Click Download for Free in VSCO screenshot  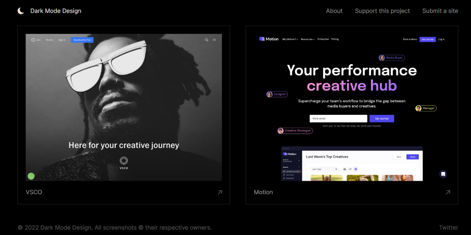[x=82, y=40]
